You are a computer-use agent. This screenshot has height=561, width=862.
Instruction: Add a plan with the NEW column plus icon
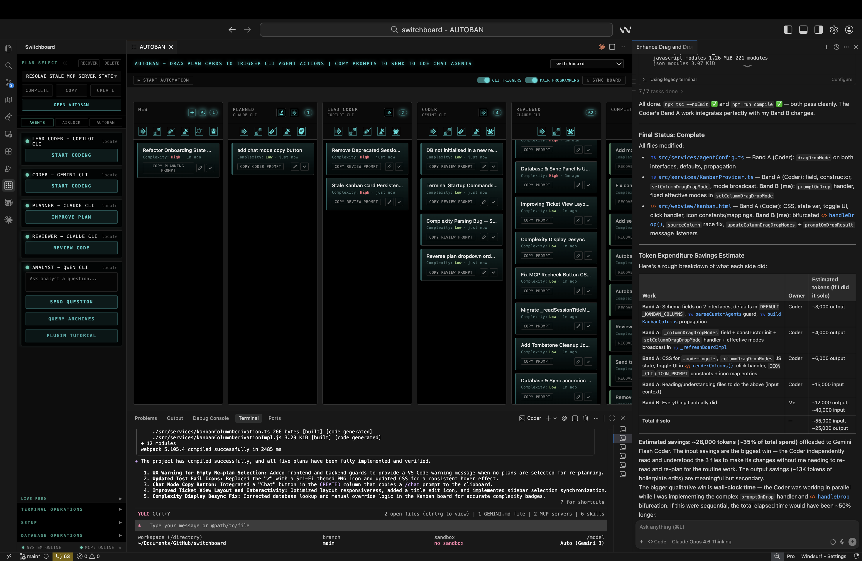[x=192, y=113]
